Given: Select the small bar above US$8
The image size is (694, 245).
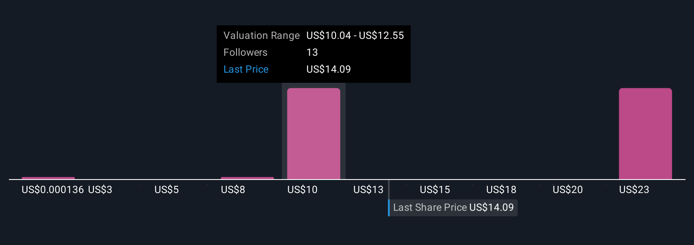Looking at the screenshot, I should click(247, 178).
